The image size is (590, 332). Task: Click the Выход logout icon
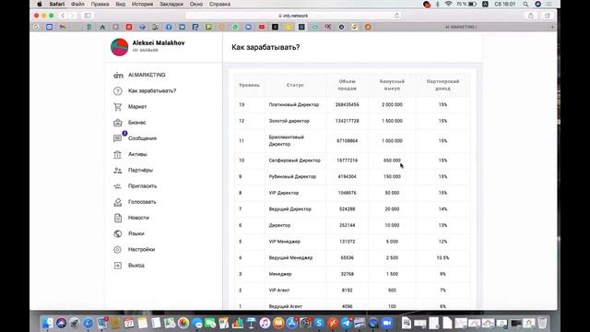point(118,266)
